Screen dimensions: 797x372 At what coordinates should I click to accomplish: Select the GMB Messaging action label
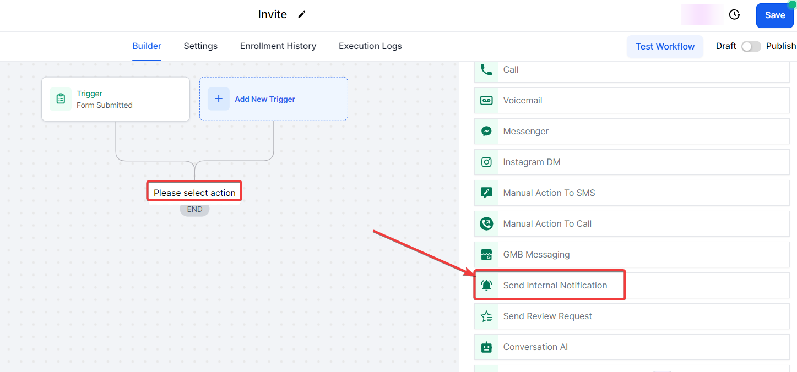(x=536, y=255)
